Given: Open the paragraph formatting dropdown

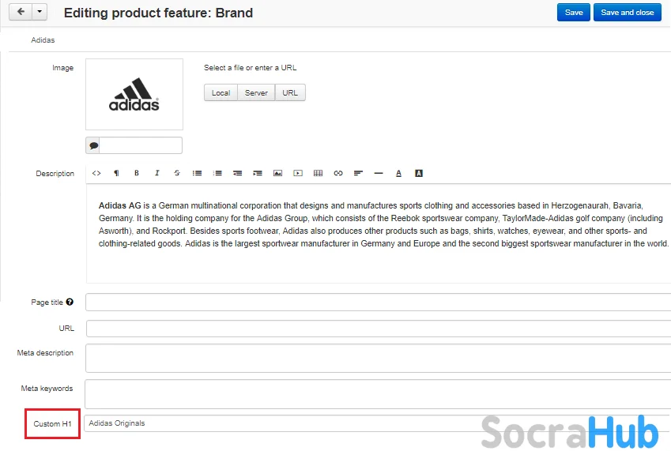Looking at the screenshot, I should (116, 173).
